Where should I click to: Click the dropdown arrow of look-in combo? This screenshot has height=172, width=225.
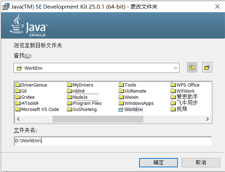175,68
